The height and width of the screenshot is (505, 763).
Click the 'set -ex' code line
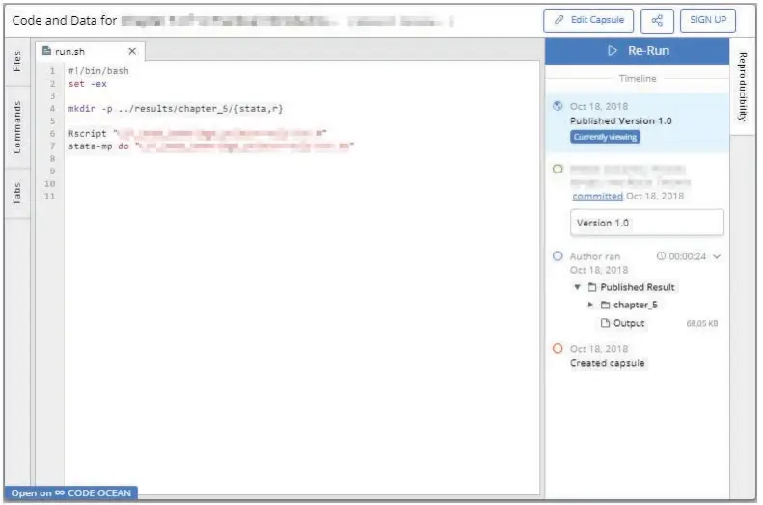coord(88,84)
